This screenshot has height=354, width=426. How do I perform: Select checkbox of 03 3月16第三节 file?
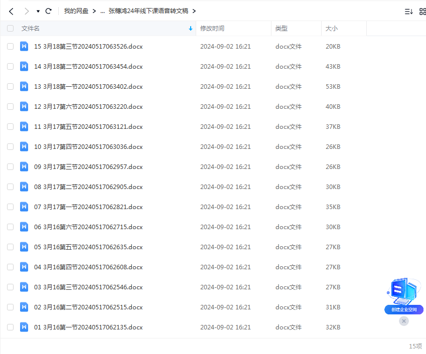[x=11, y=287]
